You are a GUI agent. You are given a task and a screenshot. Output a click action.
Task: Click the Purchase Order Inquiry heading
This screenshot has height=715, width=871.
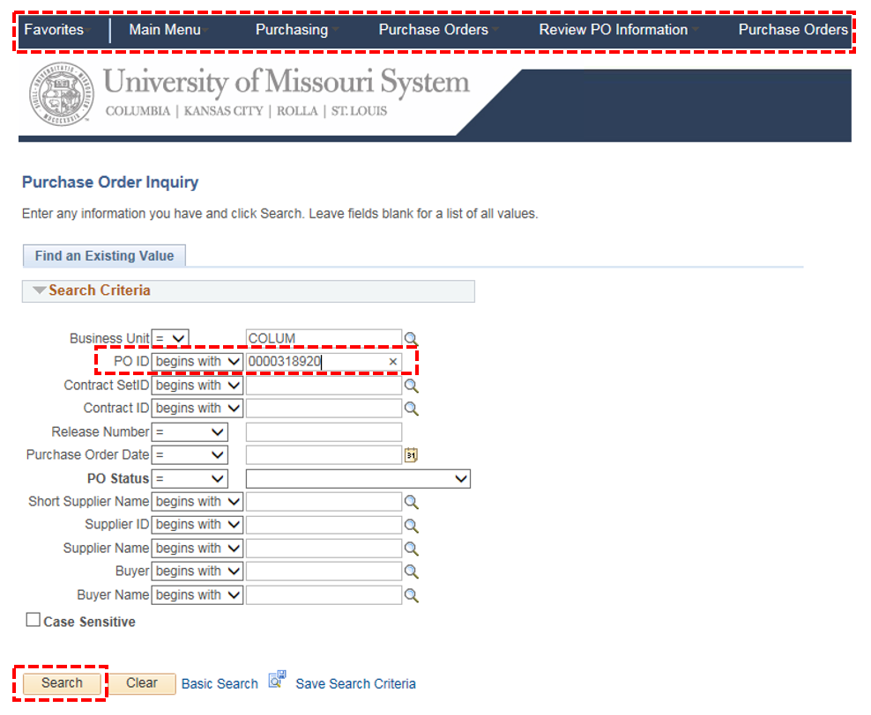(x=110, y=182)
